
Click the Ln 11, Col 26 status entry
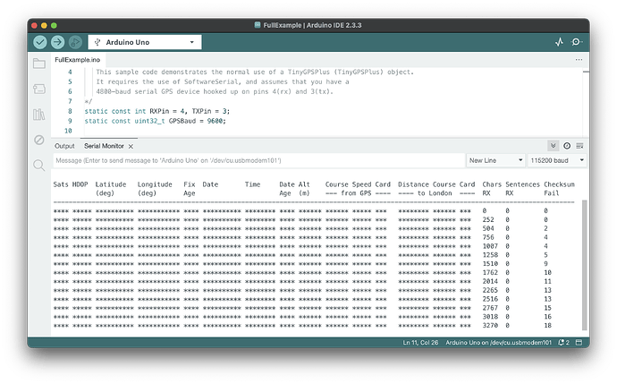(420, 343)
